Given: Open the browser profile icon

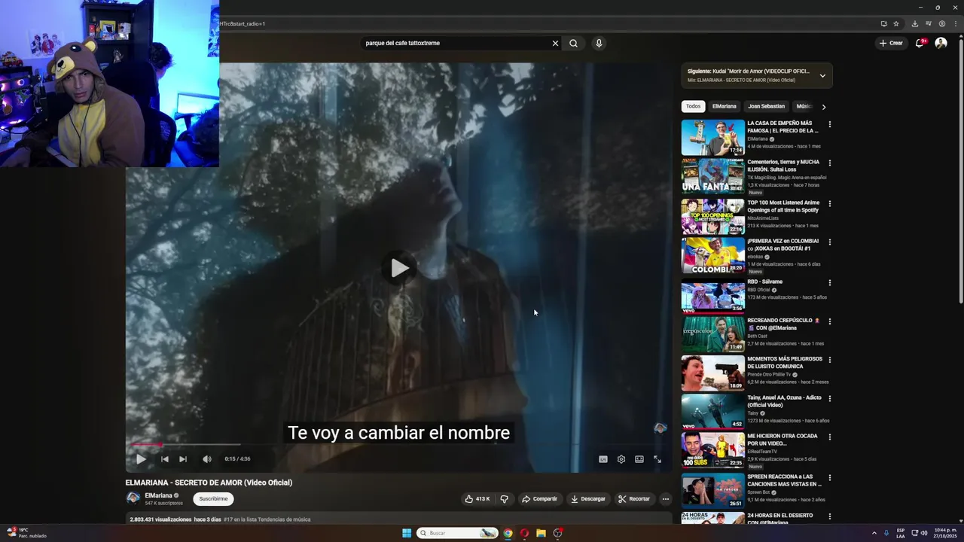Looking at the screenshot, I should tap(941, 23).
